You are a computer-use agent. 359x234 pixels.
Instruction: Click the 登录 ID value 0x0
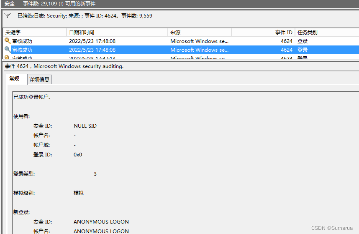click(78, 154)
